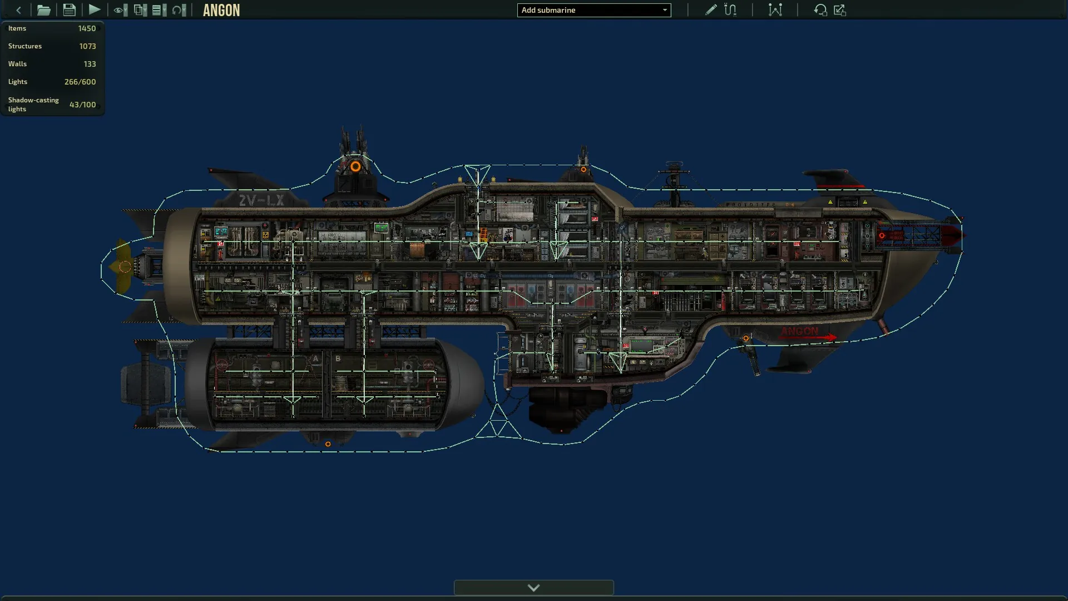Expand bottom panel with chevron button
The image size is (1068, 601).
pyautogui.click(x=533, y=588)
